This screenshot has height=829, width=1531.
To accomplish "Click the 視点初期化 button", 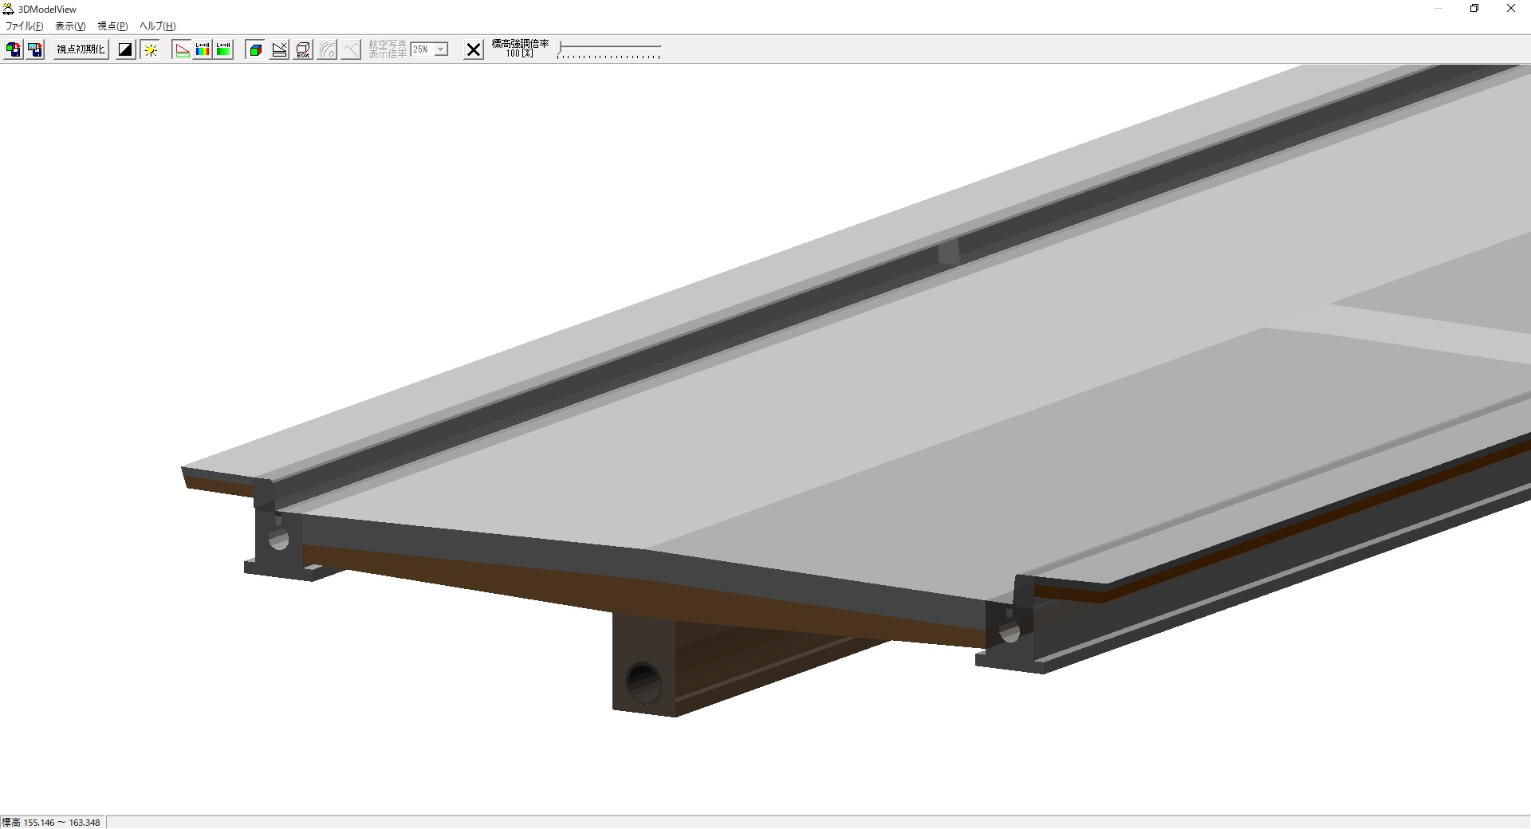I will [x=81, y=49].
